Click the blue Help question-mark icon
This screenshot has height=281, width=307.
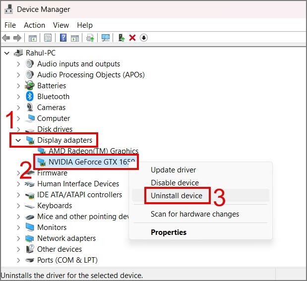[x=63, y=38]
